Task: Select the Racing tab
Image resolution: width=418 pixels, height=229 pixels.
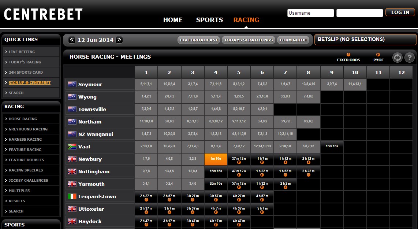Action: tap(246, 20)
